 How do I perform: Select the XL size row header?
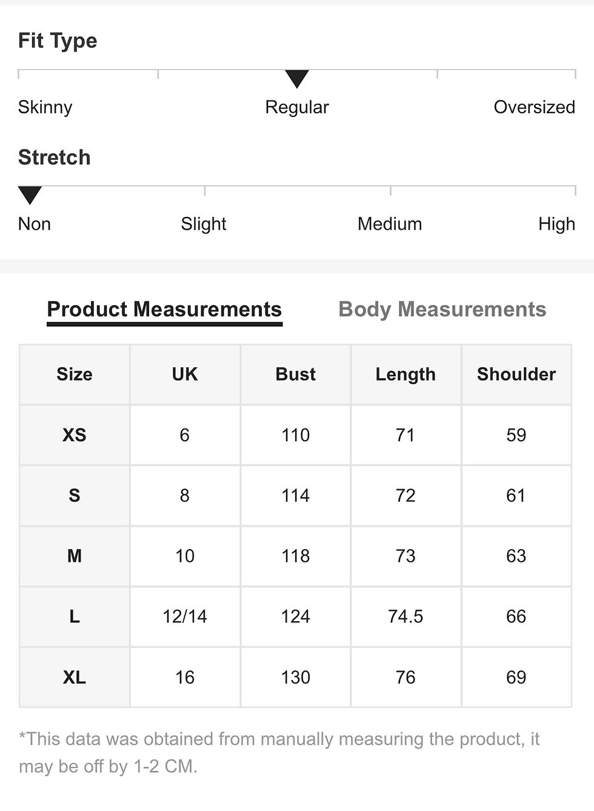[75, 677]
